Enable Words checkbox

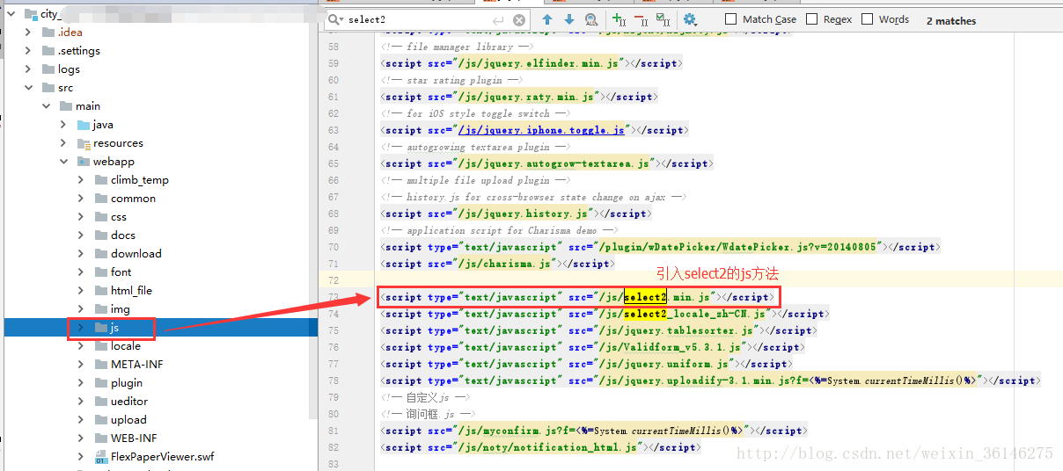[867, 19]
